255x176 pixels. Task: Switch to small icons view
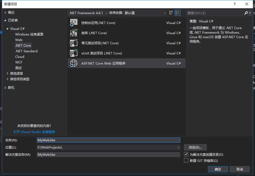pos(171,13)
